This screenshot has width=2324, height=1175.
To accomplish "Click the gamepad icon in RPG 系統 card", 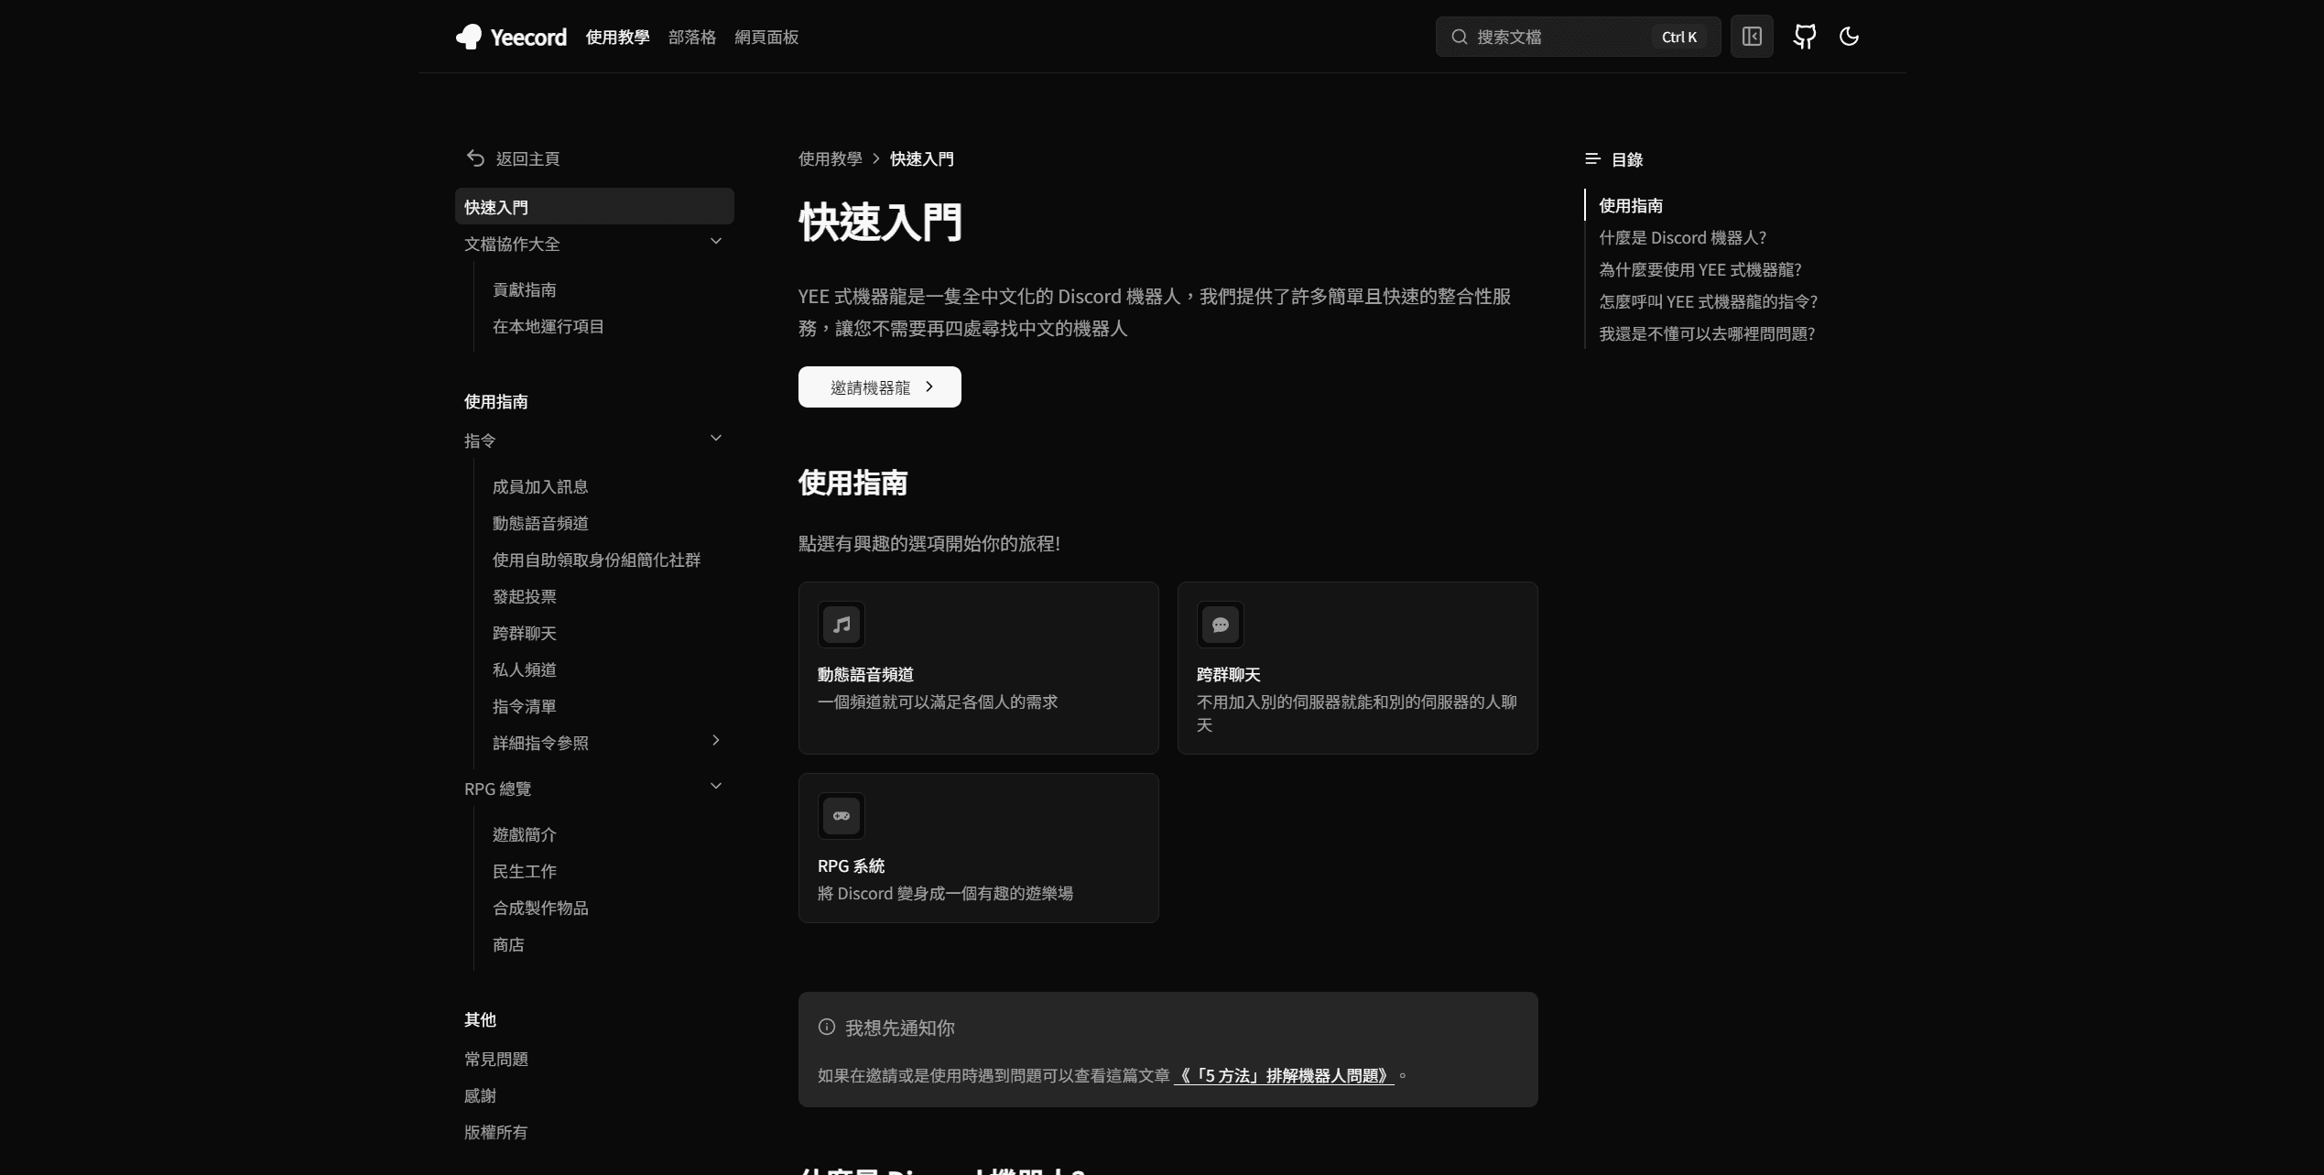I will click(x=841, y=816).
